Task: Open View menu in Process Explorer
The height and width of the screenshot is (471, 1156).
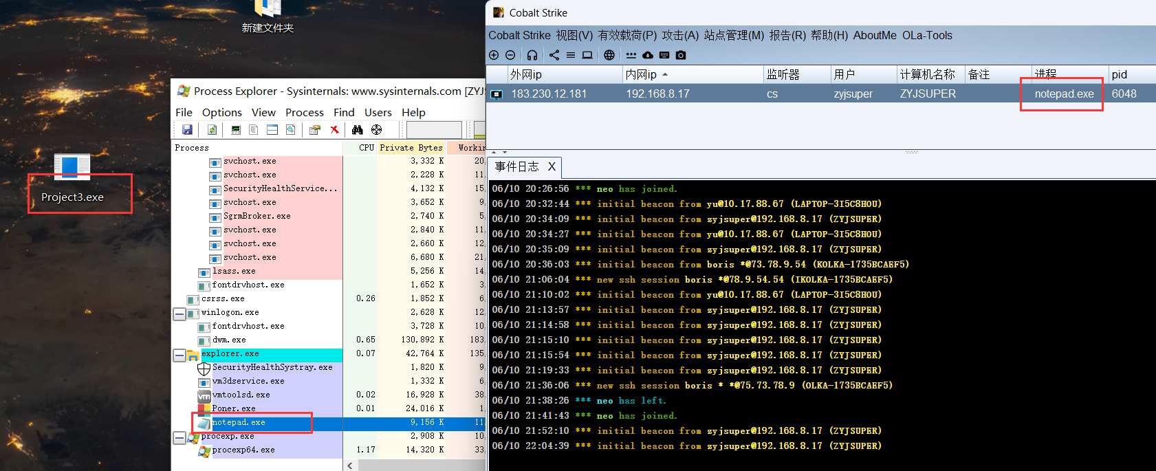Action: click(x=263, y=112)
